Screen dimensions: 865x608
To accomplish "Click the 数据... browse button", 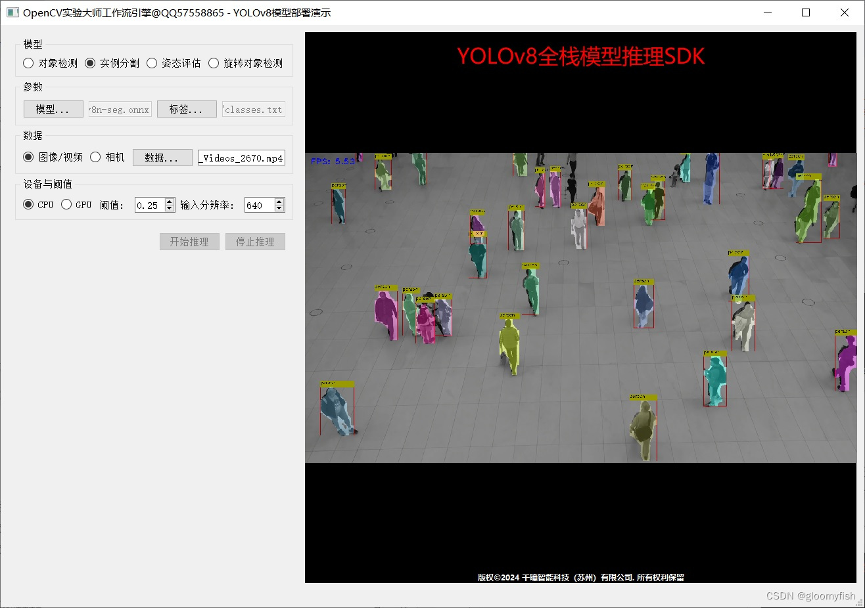I will click(162, 158).
